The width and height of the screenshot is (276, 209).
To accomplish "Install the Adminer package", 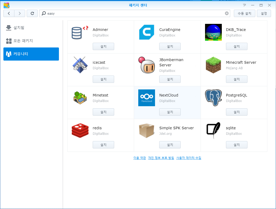I will pyautogui.click(x=103, y=46).
